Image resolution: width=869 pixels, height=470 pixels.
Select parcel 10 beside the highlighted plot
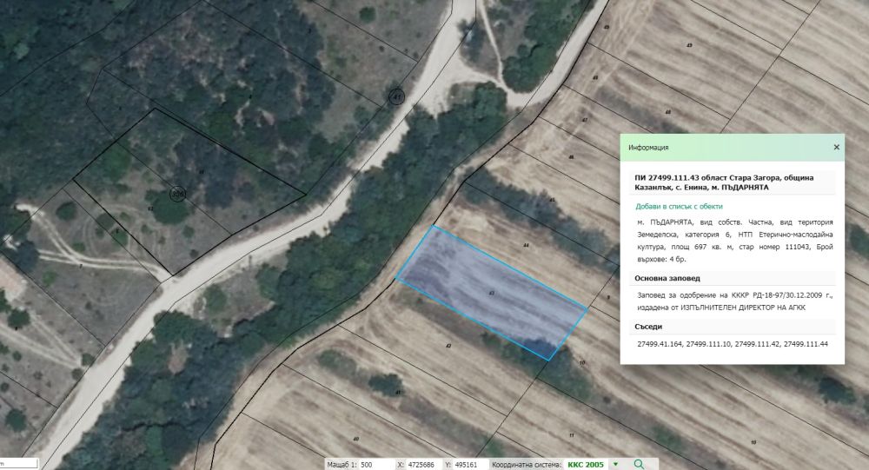581,362
